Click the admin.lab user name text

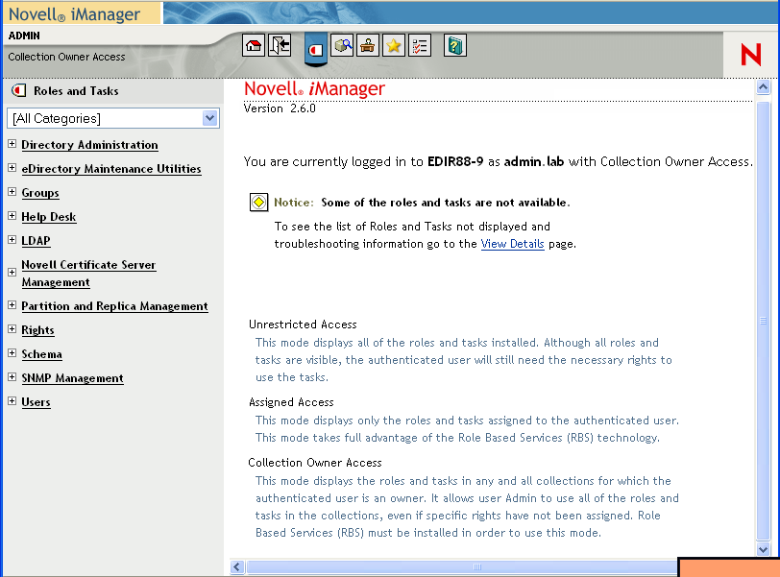[x=534, y=161]
